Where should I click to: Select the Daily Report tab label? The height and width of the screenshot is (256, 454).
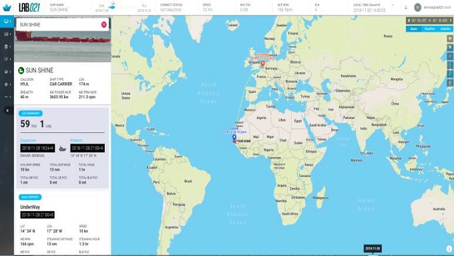click(x=30, y=197)
